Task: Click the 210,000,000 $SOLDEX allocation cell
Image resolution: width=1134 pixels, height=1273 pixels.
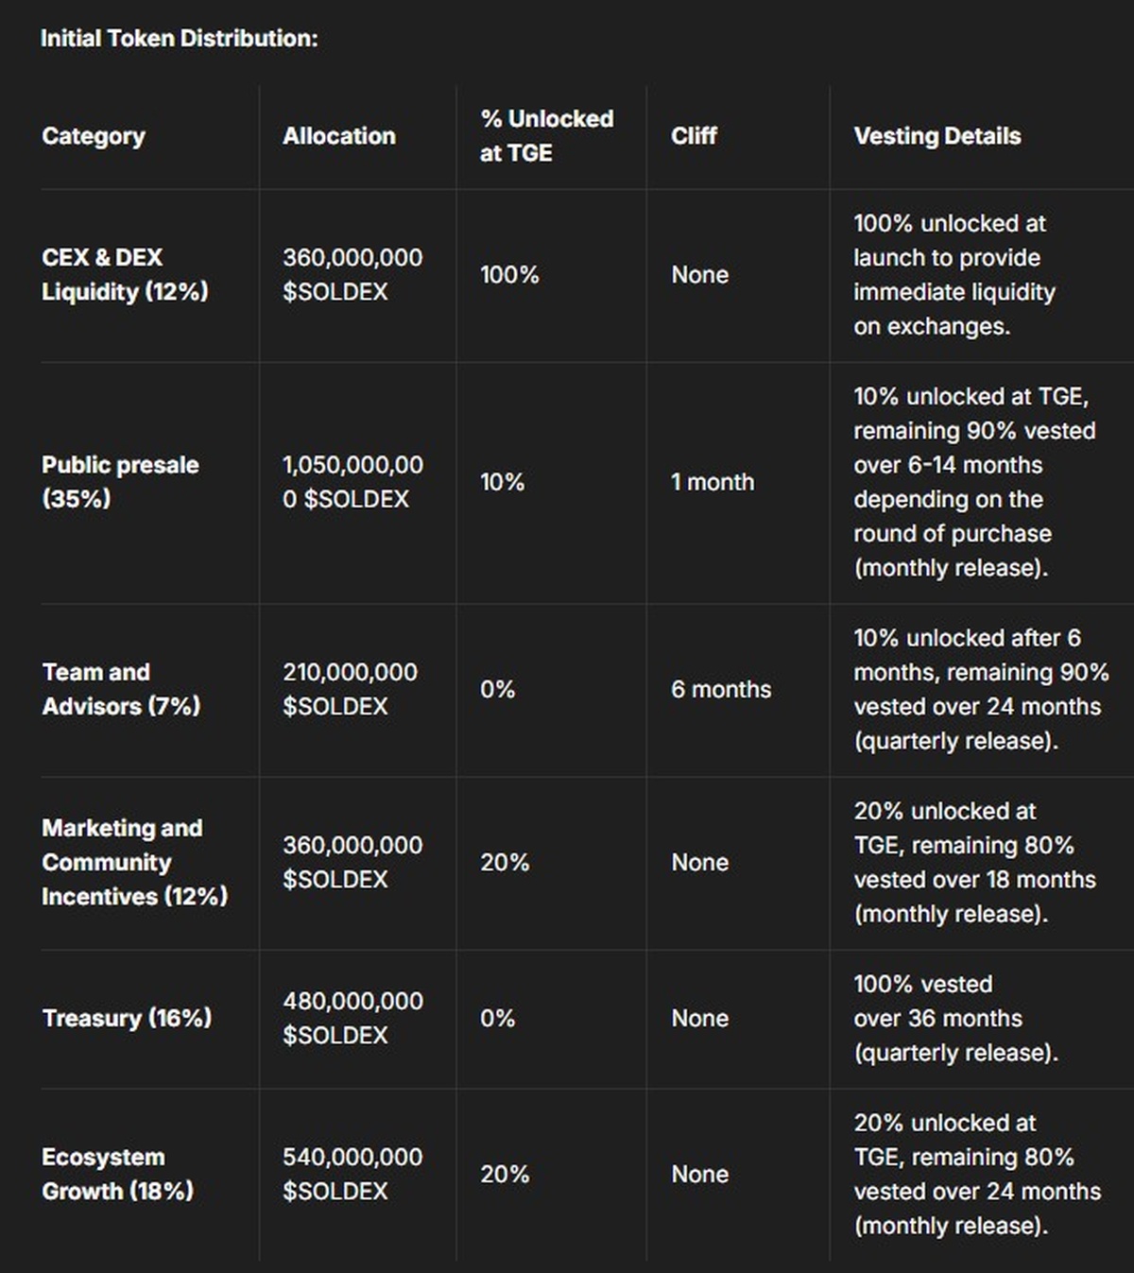Action: click(350, 689)
